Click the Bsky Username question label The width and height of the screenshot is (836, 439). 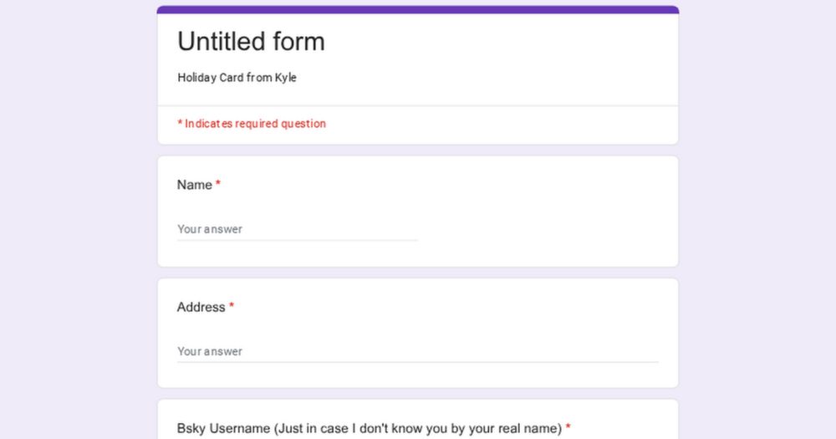pos(369,428)
